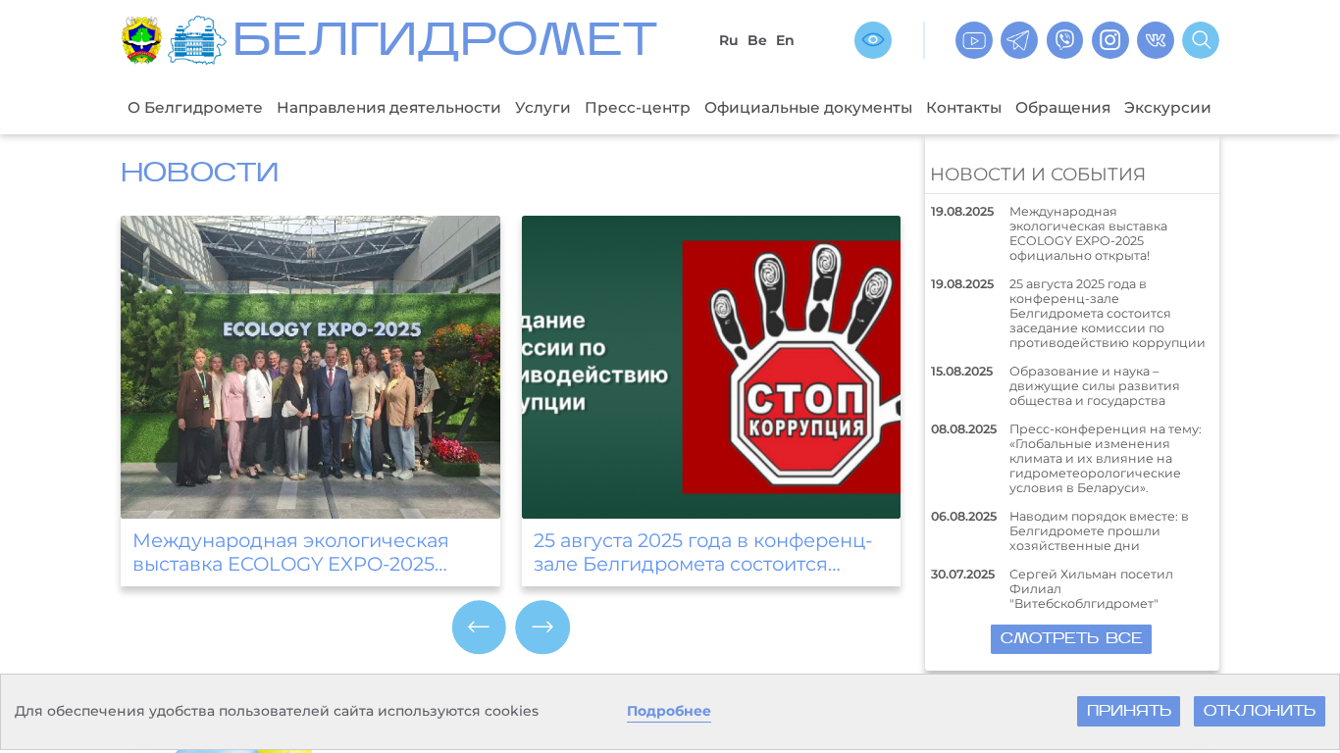Image resolution: width=1340 pixels, height=753 pixels.
Task: Click the БЕЛГИДРОМЕТ site title
Action: pyautogui.click(x=444, y=40)
